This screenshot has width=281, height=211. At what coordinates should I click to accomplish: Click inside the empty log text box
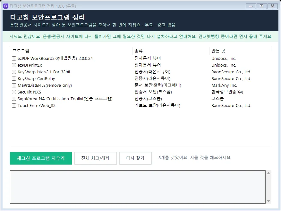(x=138, y=187)
